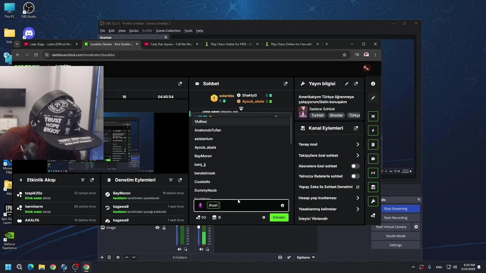Expand Hesap yaşı kısıtlaması option
This screenshot has width=486, height=273.
coord(358,198)
